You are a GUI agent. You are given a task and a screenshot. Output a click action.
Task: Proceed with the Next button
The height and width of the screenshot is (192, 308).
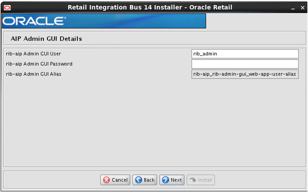click(x=172, y=180)
